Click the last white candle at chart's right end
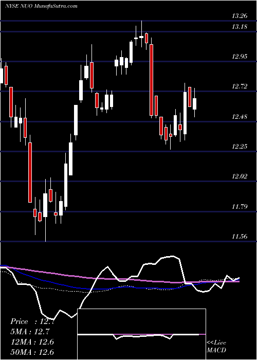257x360 pixels. tap(195, 104)
